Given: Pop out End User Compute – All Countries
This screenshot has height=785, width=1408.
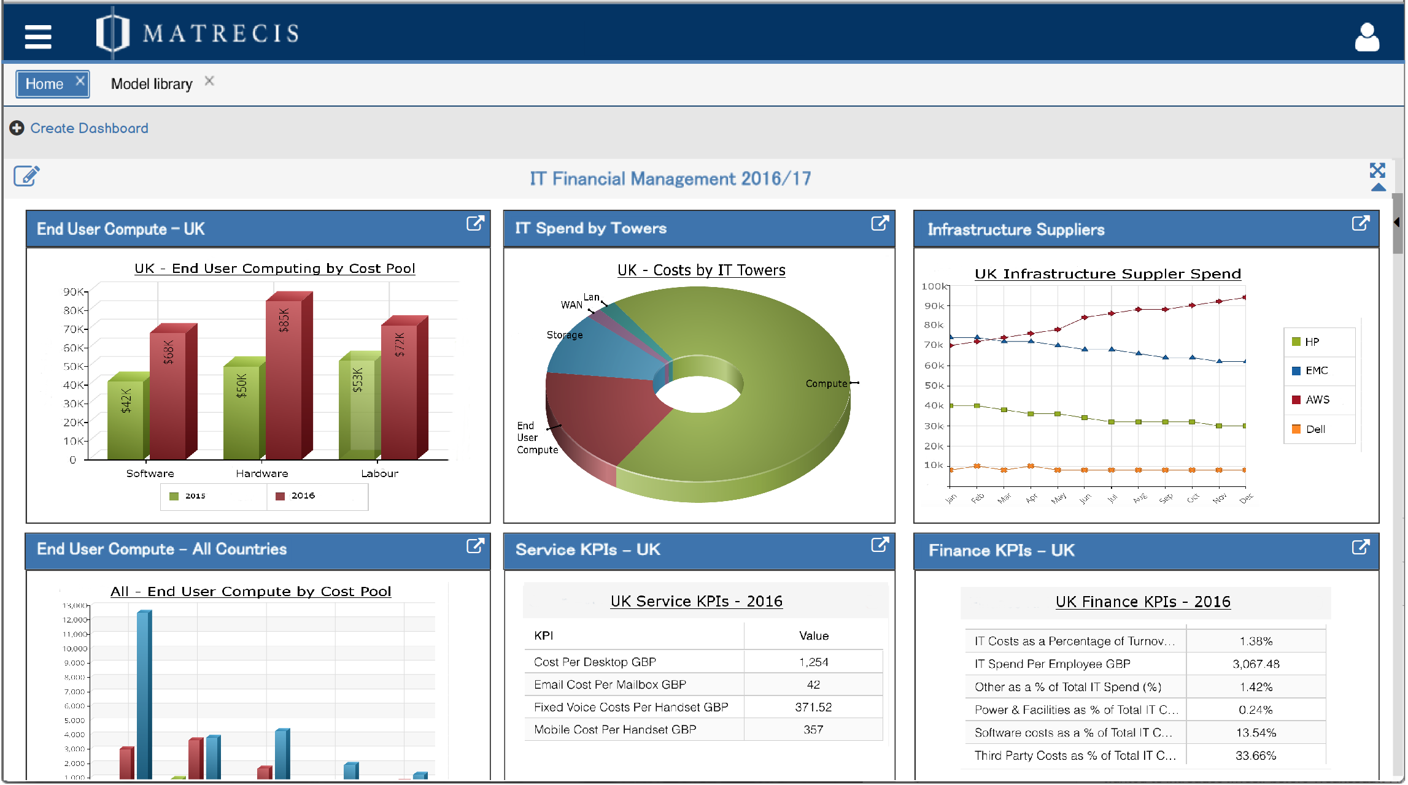Looking at the screenshot, I should coord(475,546).
